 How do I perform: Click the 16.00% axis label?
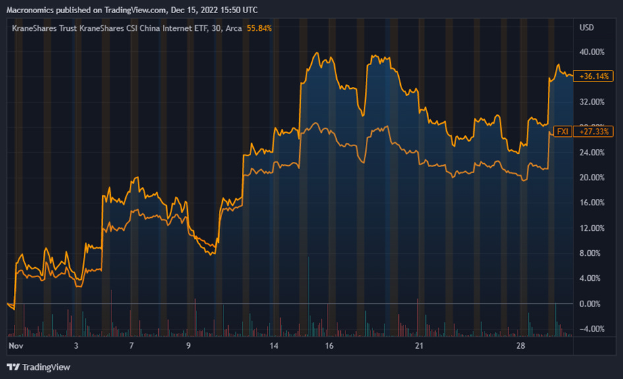coord(591,203)
